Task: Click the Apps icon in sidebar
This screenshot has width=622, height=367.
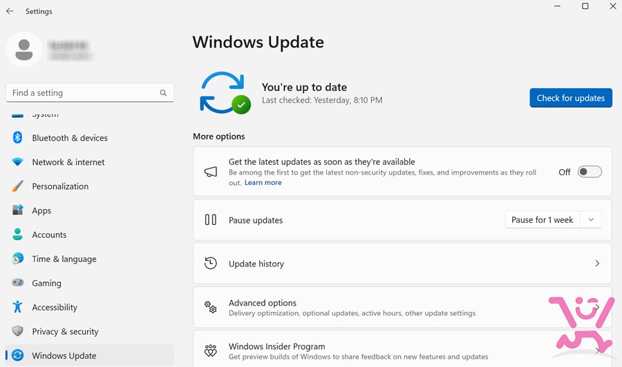Action: [x=17, y=210]
